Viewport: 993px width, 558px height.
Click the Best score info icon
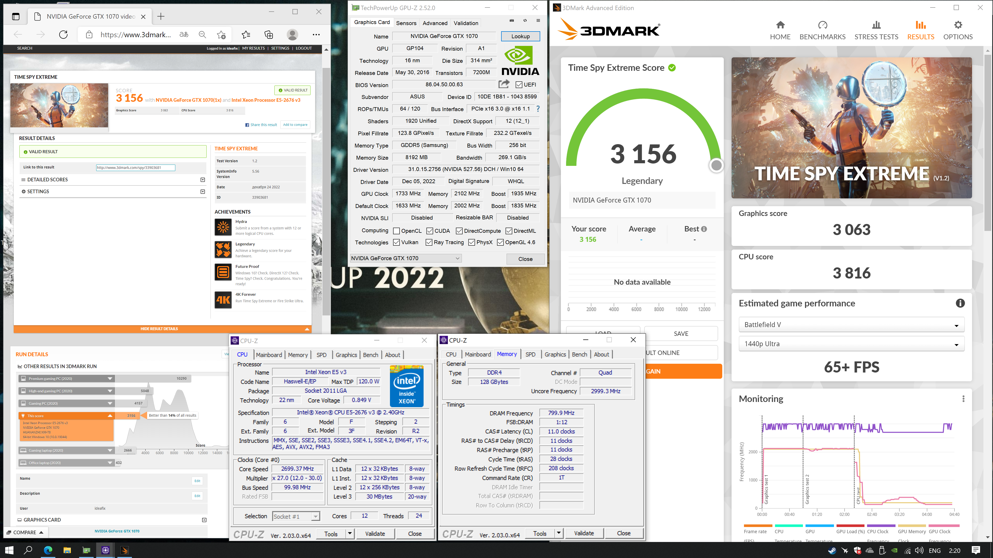pyautogui.click(x=704, y=229)
